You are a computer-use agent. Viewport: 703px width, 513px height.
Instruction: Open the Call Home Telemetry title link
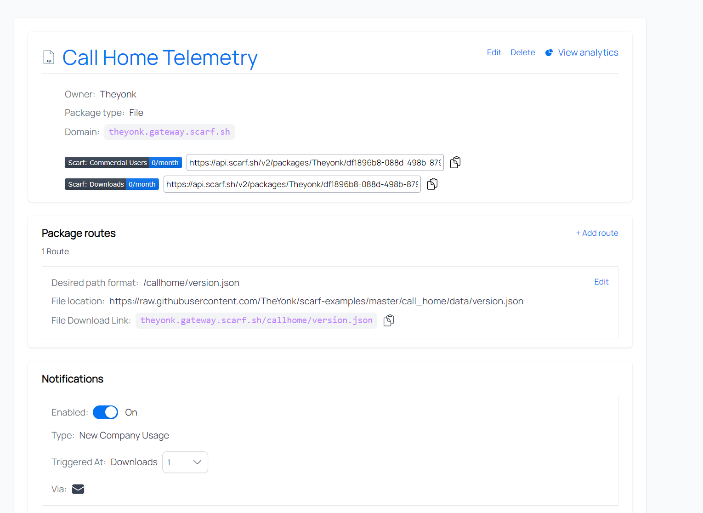pos(160,58)
